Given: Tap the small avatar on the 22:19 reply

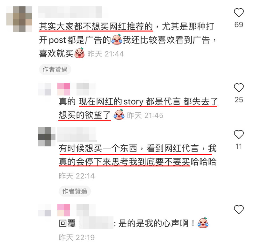Looking at the screenshot, I should (x=45, y=210).
